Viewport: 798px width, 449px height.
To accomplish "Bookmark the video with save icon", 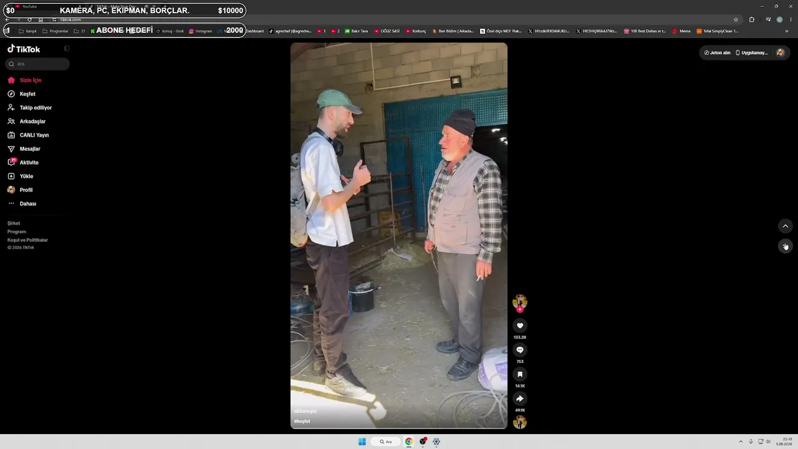I will pyautogui.click(x=520, y=374).
